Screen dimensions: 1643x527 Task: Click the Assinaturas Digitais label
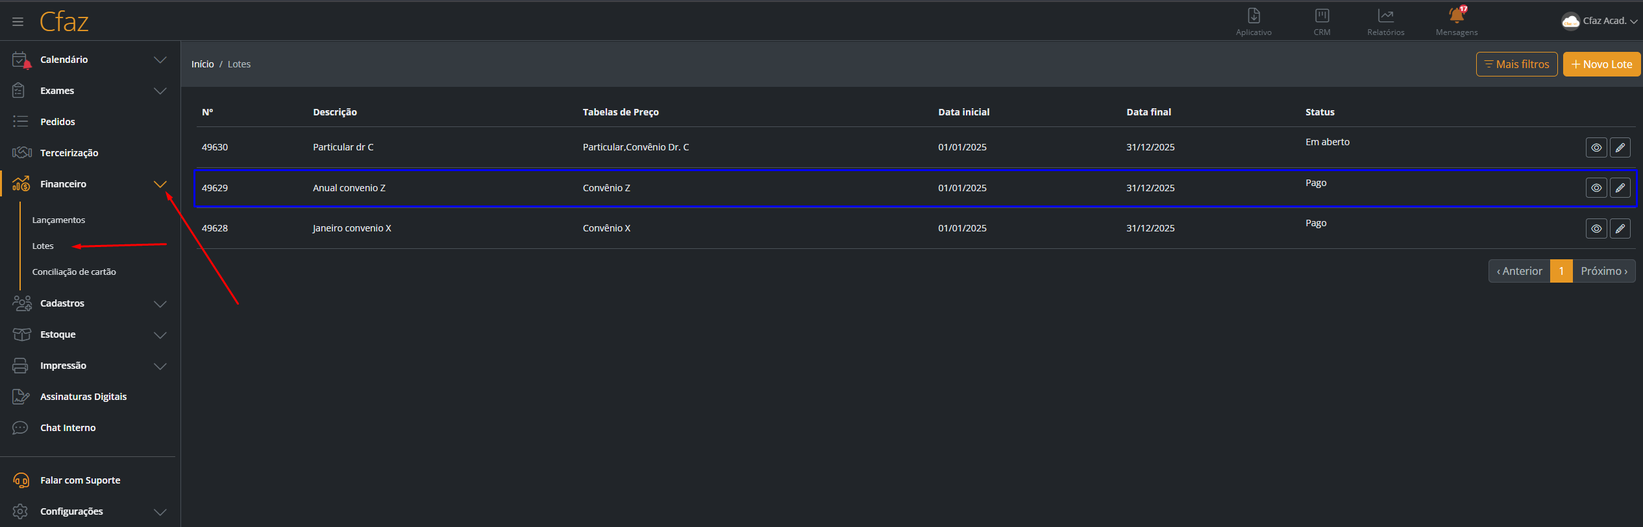coord(84,397)
